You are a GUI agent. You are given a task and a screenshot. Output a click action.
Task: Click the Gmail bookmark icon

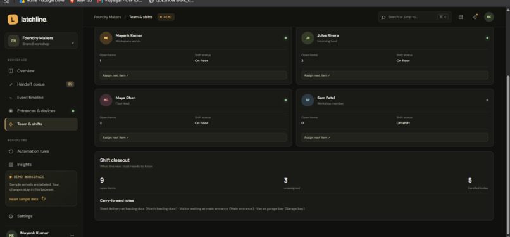pos(100,1)
